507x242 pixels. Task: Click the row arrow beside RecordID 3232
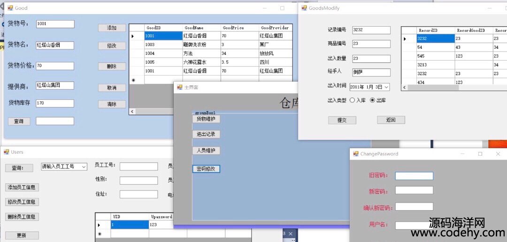405,39
